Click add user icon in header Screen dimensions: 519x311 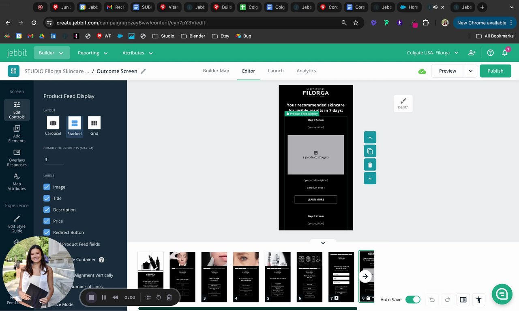coord(472,53)
